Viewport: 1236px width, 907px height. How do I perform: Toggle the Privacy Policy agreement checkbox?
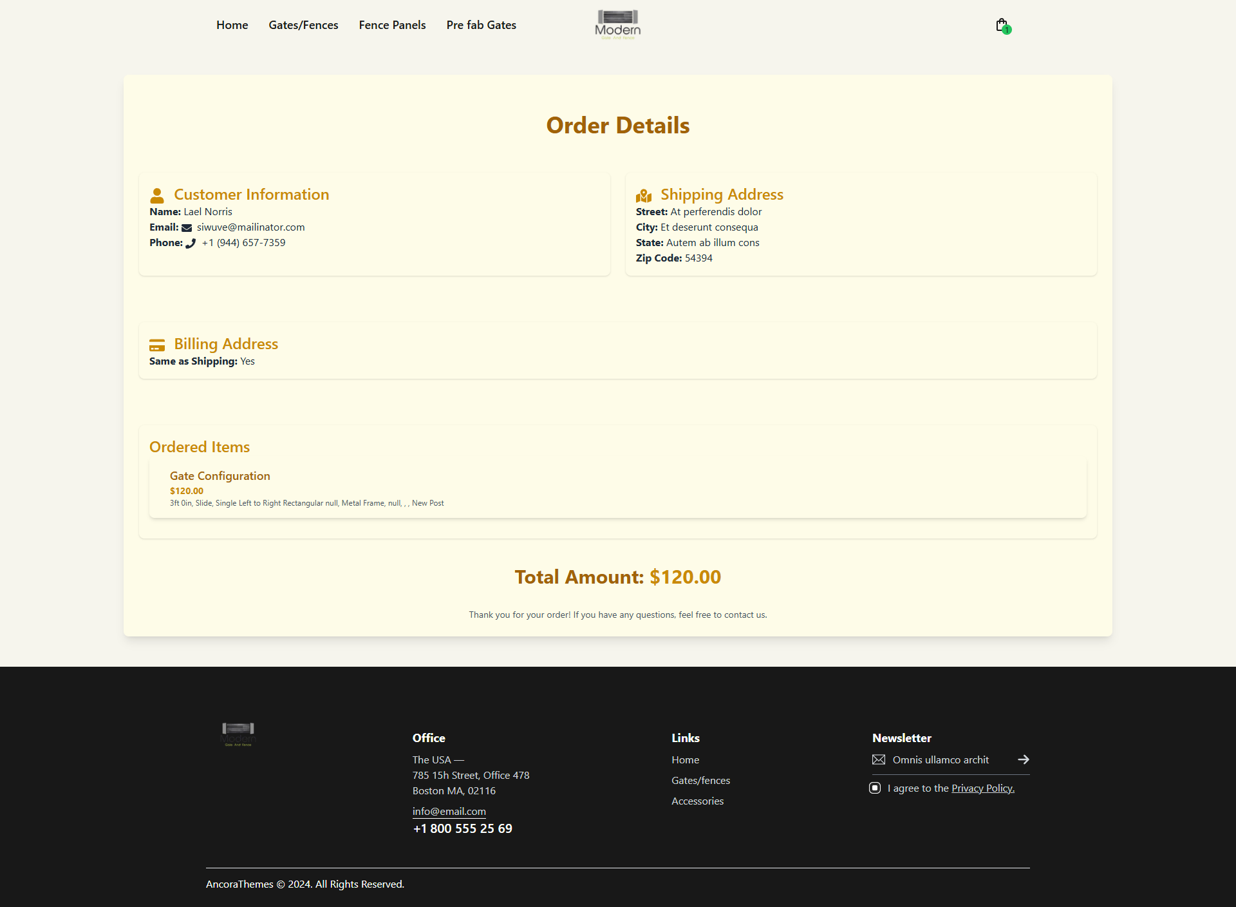point(875,788)
